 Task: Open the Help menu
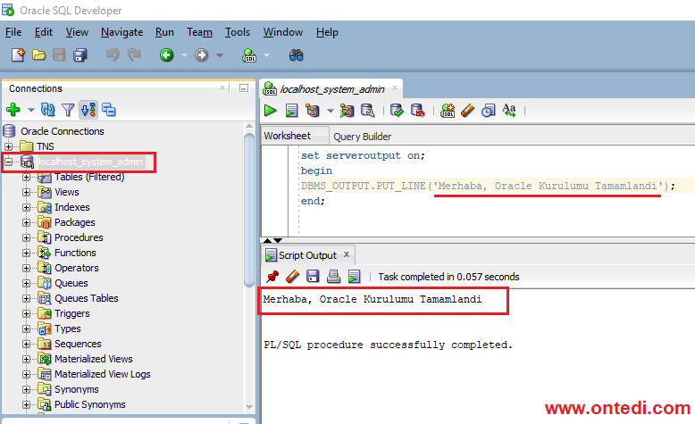(327, 32)
